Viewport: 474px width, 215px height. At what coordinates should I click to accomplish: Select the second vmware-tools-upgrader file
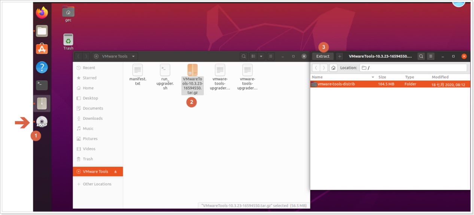point(247,77)
